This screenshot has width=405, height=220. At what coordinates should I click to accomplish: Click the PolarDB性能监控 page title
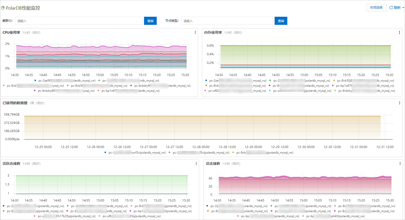pos(23,8)
